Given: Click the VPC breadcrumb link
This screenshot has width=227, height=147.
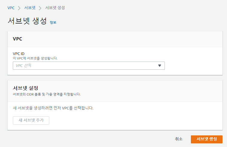Looking at the screenshot, I should click(11, 8).
